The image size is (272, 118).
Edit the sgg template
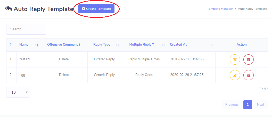(235, 75)
